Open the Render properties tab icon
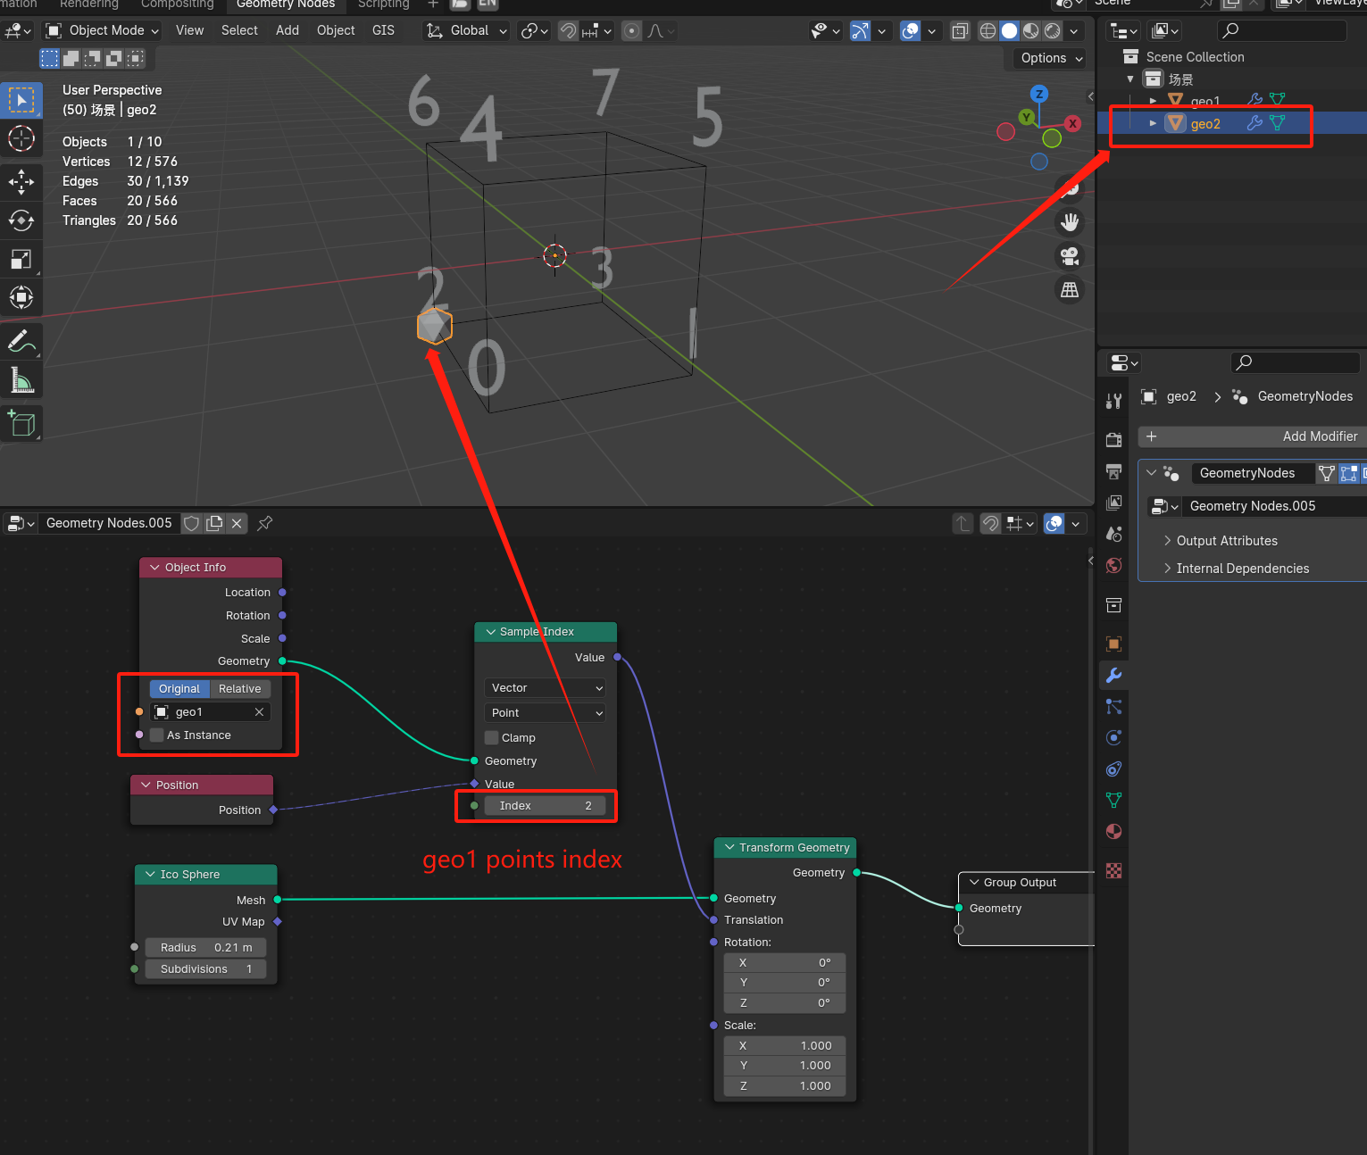The width and height of the screenshot is (1367, 1155). tap(1113, 439)
